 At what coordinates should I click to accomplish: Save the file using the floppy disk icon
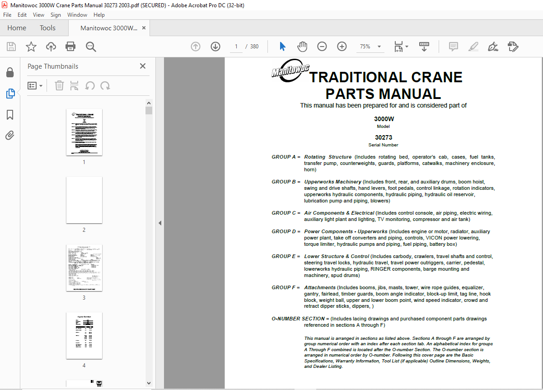pyautogui.click(x=11, y=47)
